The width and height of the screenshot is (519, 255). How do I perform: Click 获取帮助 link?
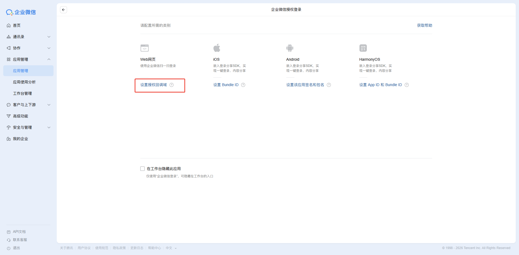coord(425,25)
